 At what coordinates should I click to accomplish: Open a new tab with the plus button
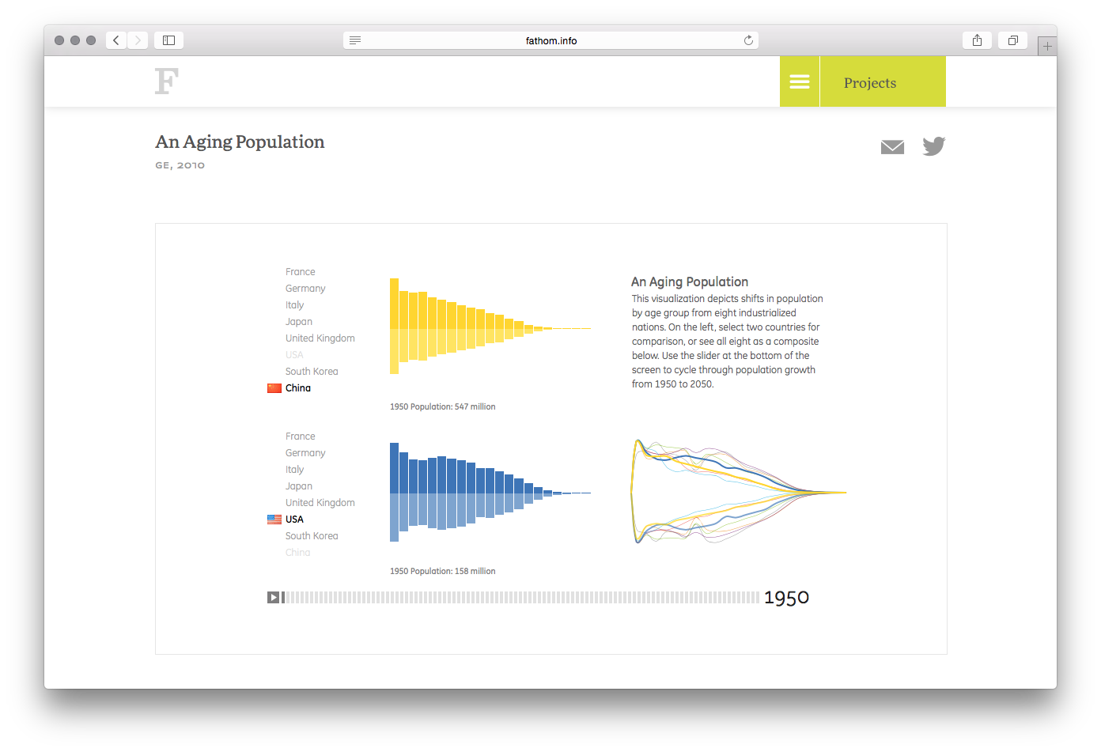click(x=1047, y=45)
